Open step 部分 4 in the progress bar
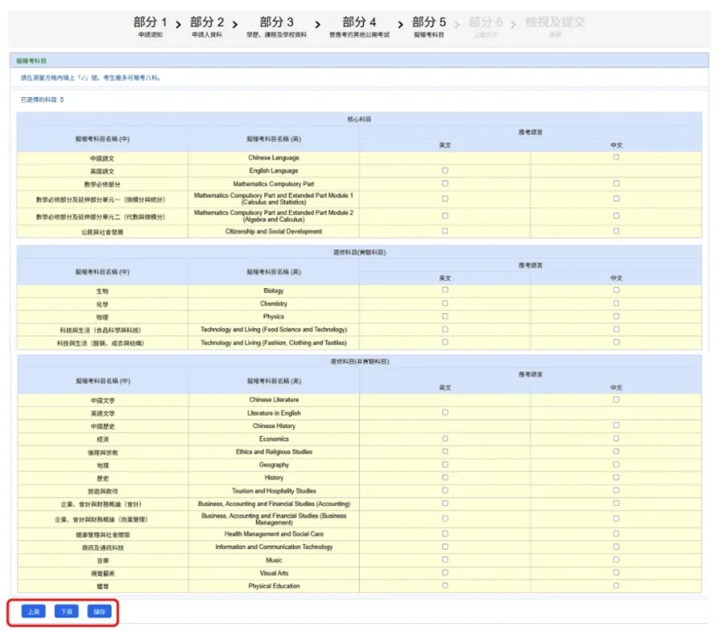This screenshot has width=725, height=635. click(359, 26)
